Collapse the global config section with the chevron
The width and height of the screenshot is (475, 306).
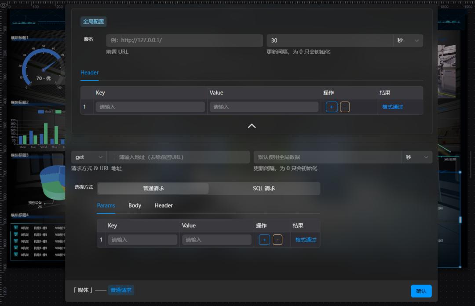point(252,126)
